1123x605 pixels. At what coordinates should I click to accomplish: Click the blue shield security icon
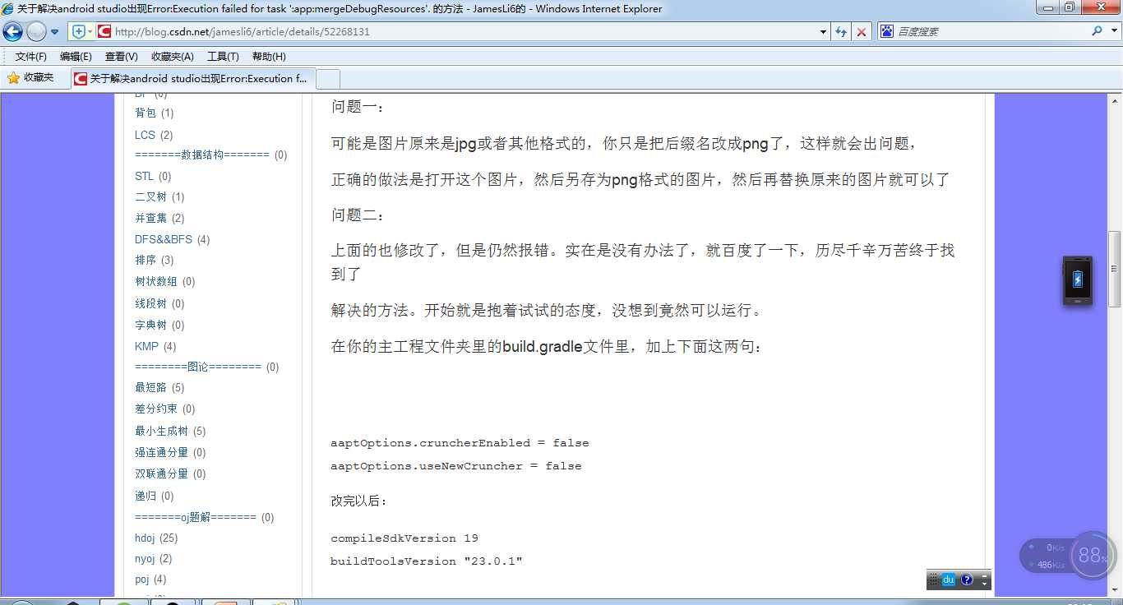tap(78, 31)
